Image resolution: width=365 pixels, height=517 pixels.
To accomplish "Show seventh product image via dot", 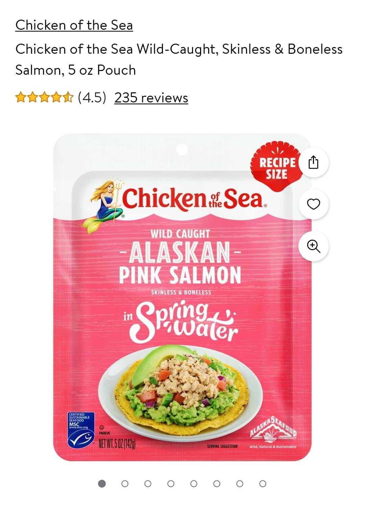I will click(240, 484).
